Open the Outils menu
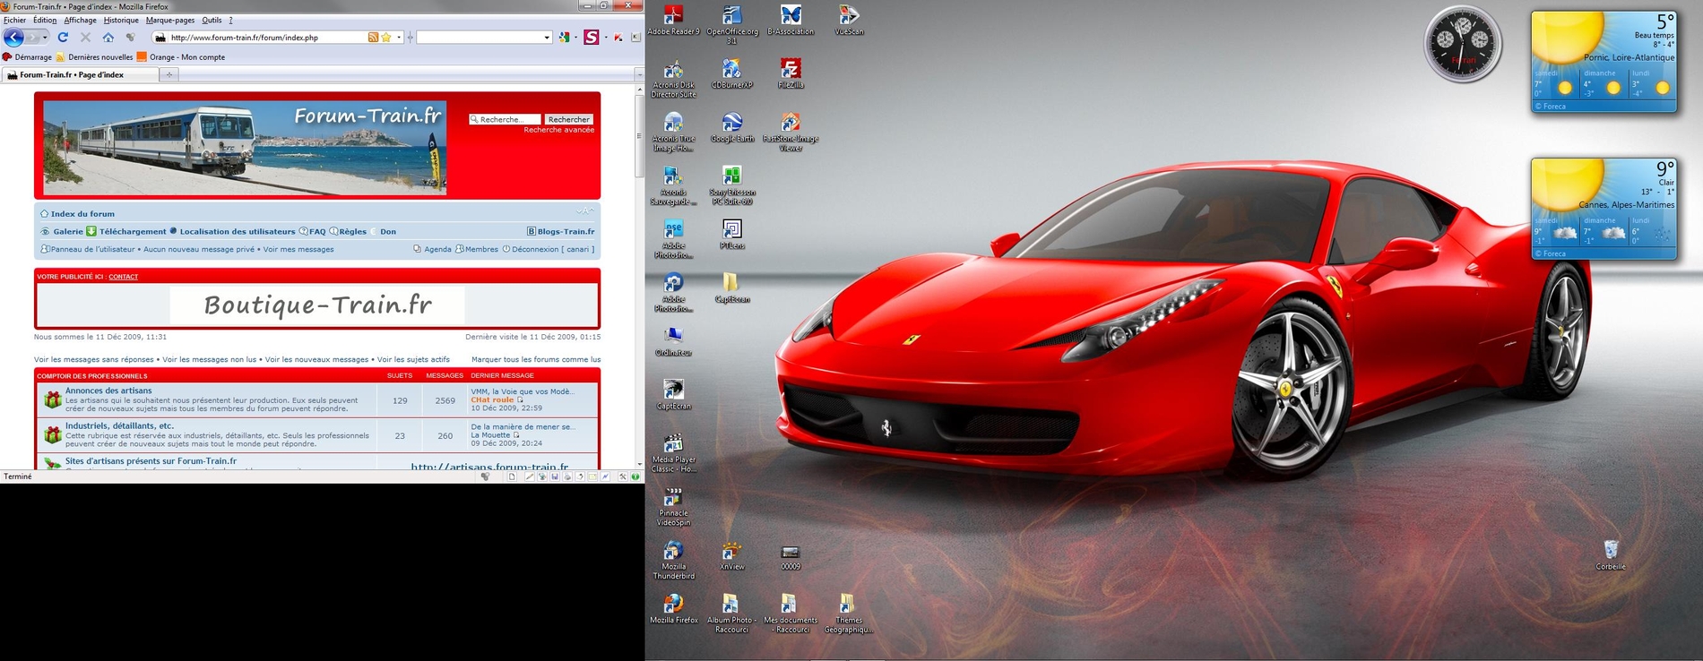This screenshot has height=661, width=1703. (212, 20)
